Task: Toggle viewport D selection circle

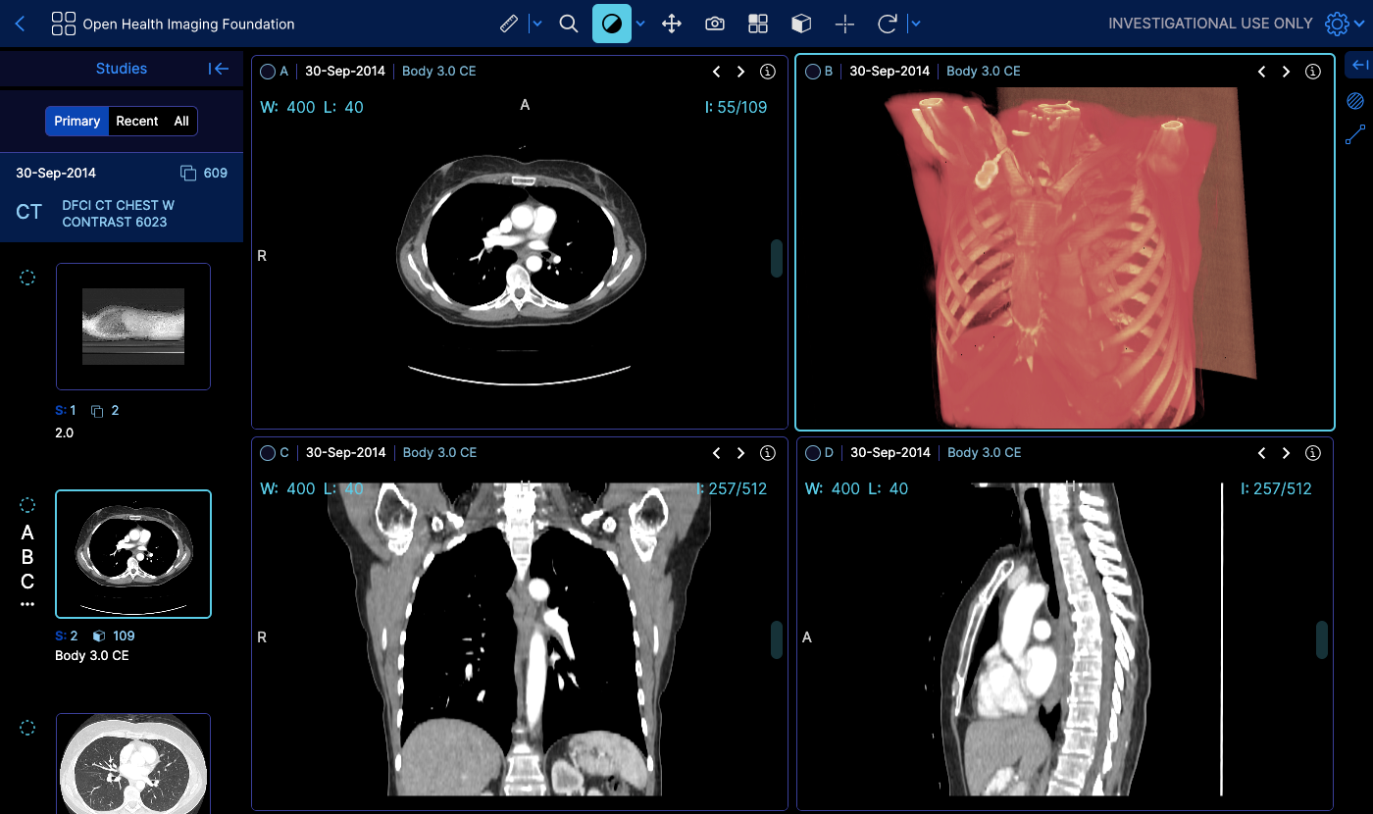Action: click(812, 453)
